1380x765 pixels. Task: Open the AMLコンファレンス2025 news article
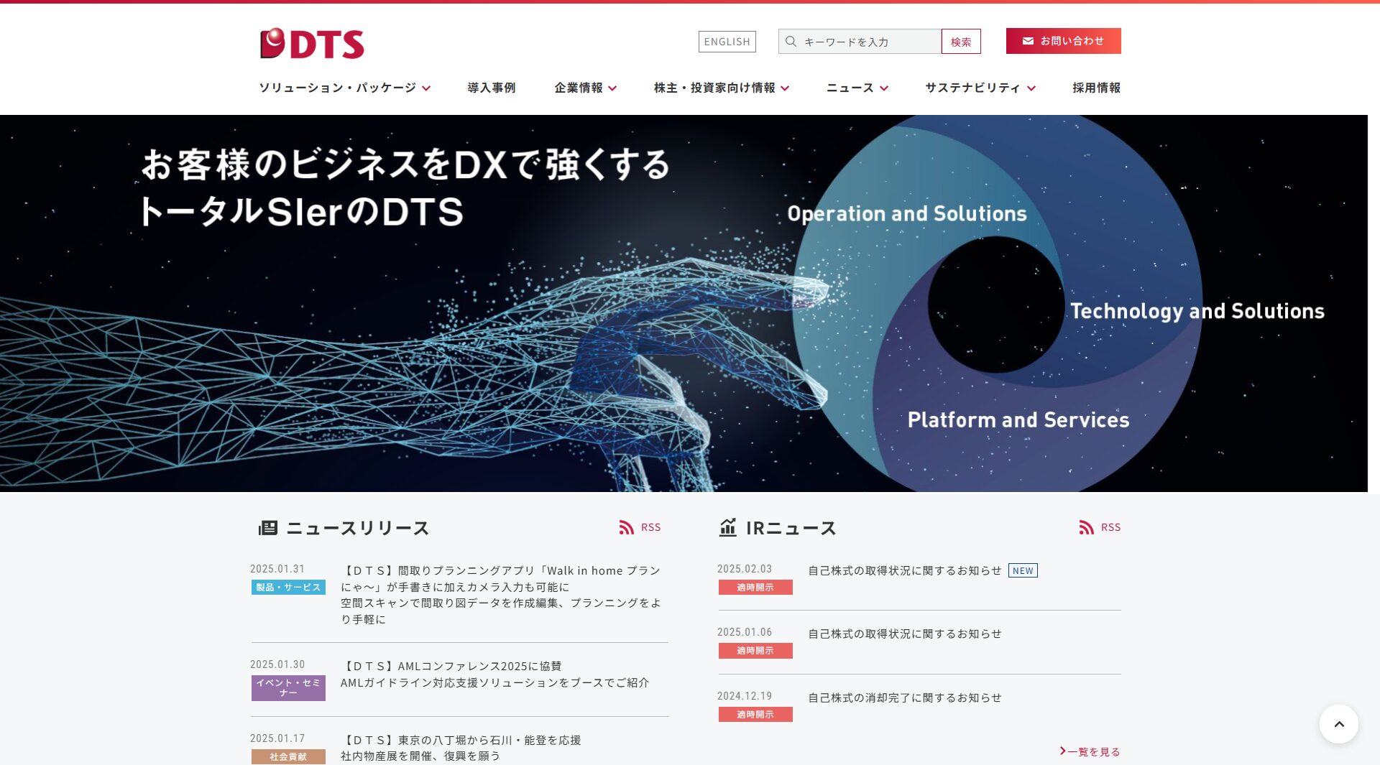494,674
